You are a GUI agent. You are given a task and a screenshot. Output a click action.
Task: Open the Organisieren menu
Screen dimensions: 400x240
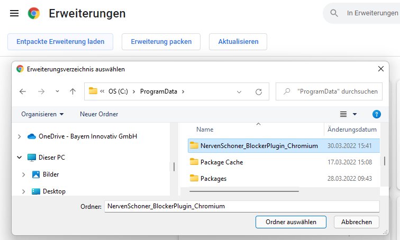click(x=42, y=114)
